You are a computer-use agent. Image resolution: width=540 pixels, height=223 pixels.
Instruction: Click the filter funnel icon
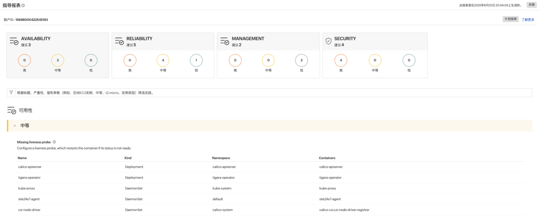(11, 92)
